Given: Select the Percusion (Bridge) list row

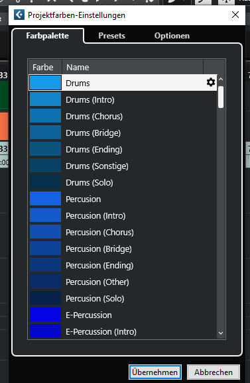Looking at the screenshot, I should point(123,248).
